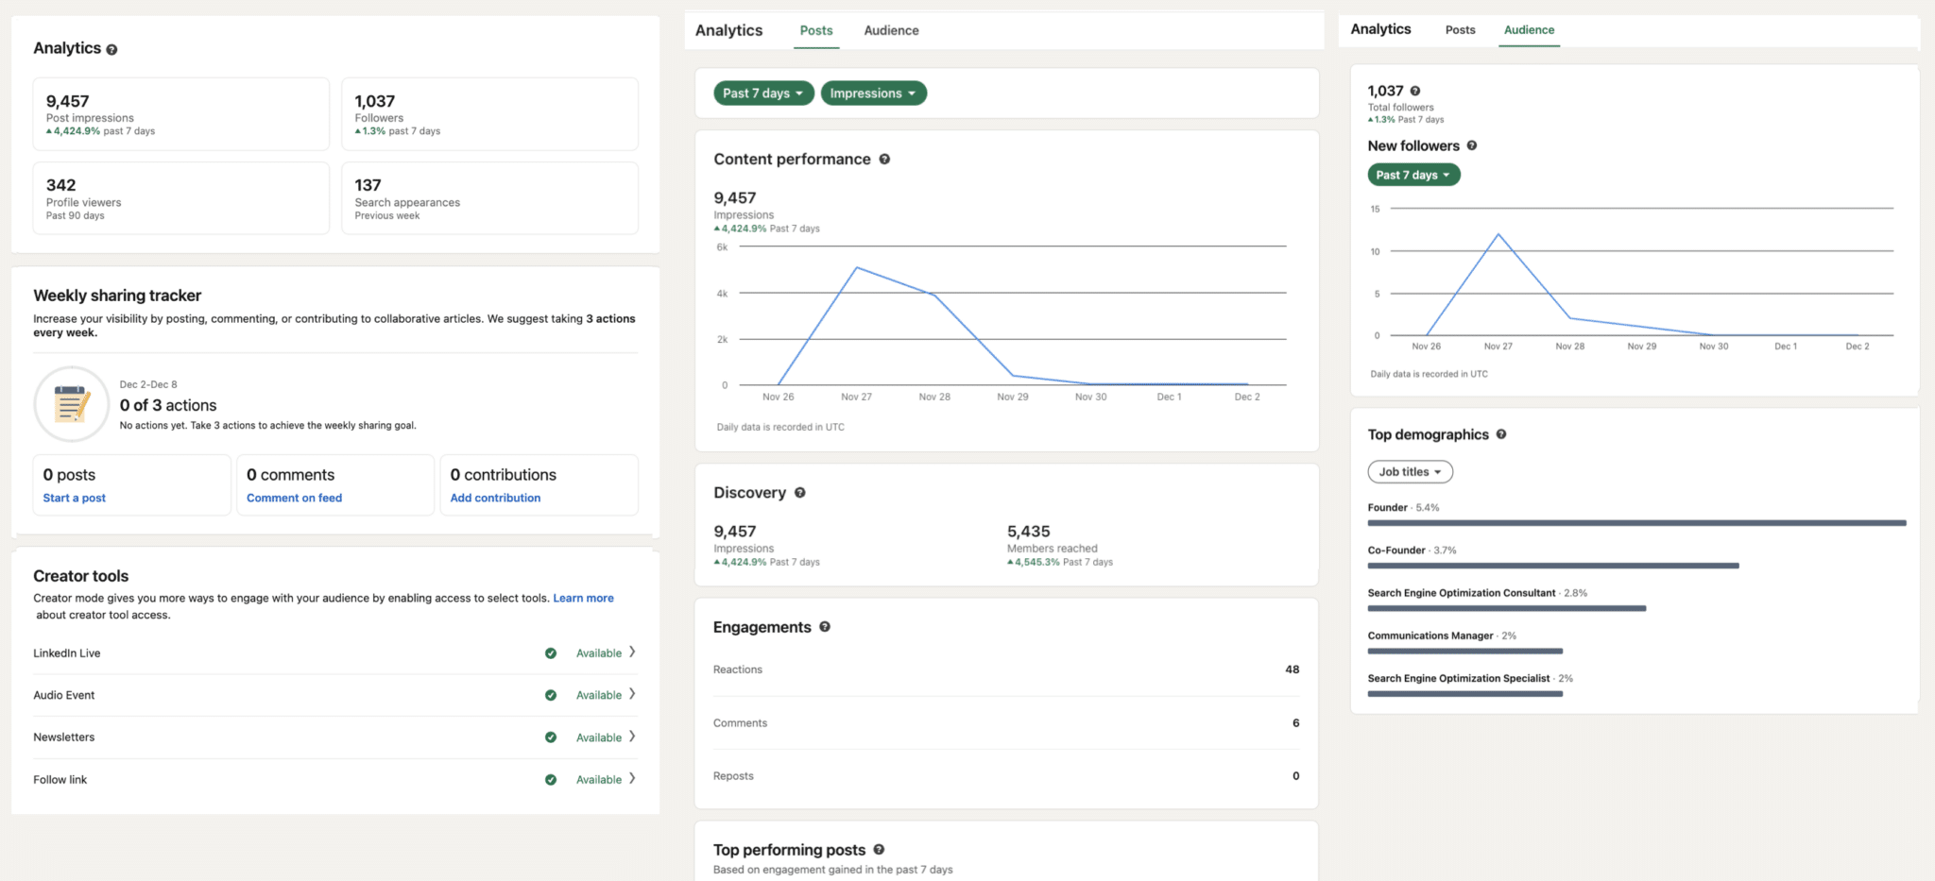Screen dimensions: 1935x881
Task: Click the Discovery help question icon
Action: pyautogui.click(x=799, y=493)
